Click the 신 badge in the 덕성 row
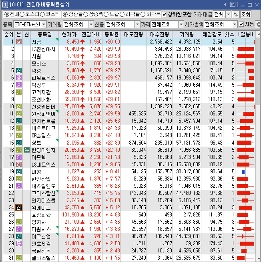Image resolution: width=261 pixels, height=262 pixels. tap(18, 70)
